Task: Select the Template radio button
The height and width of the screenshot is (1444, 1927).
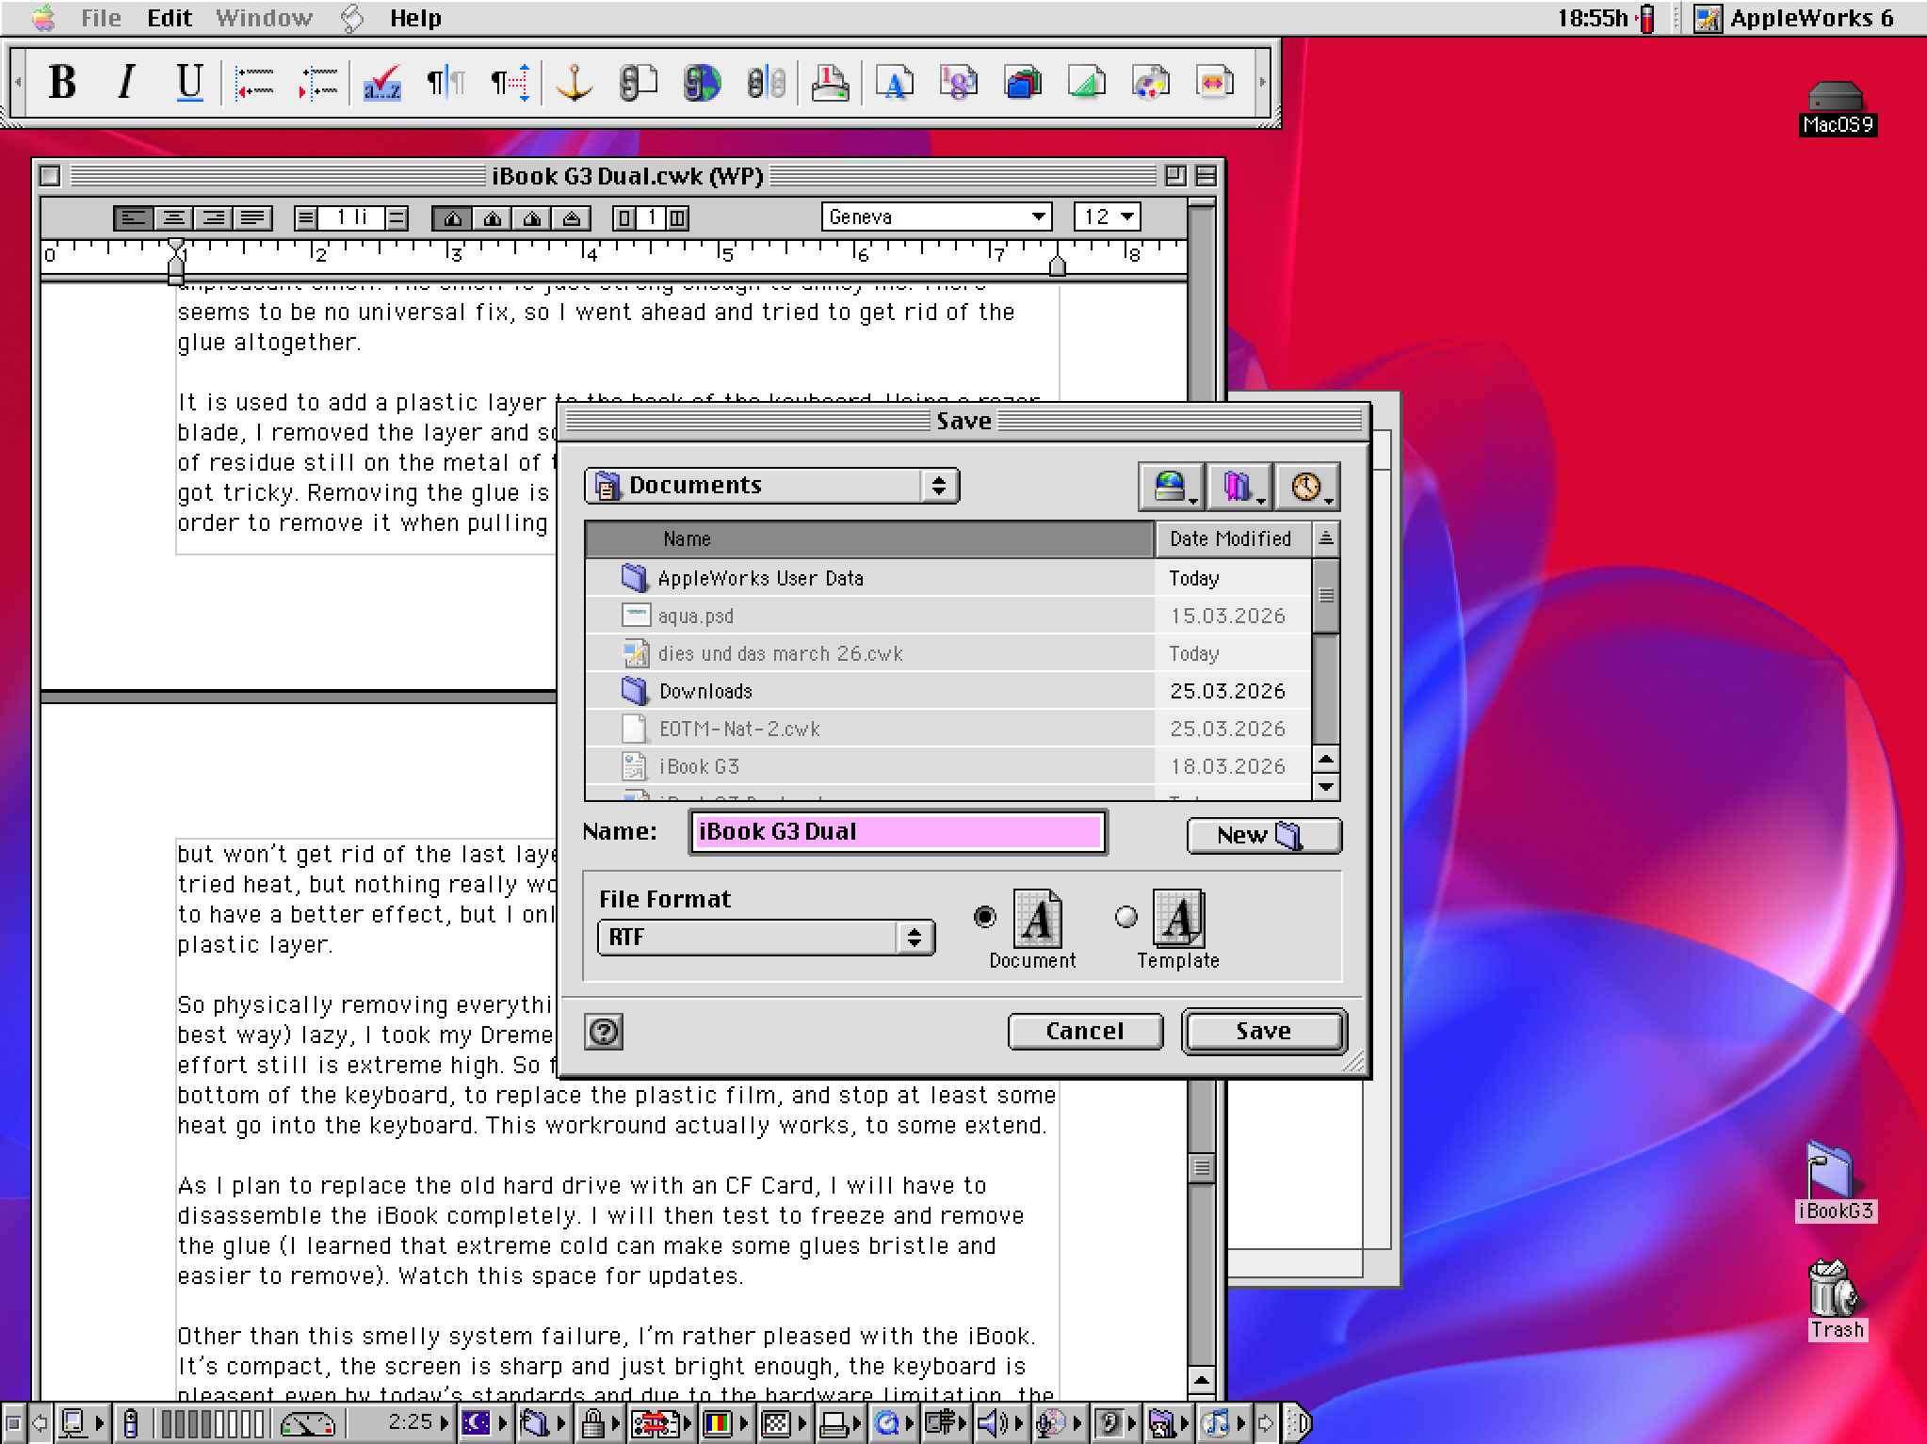Action: tap(1126, 917)
